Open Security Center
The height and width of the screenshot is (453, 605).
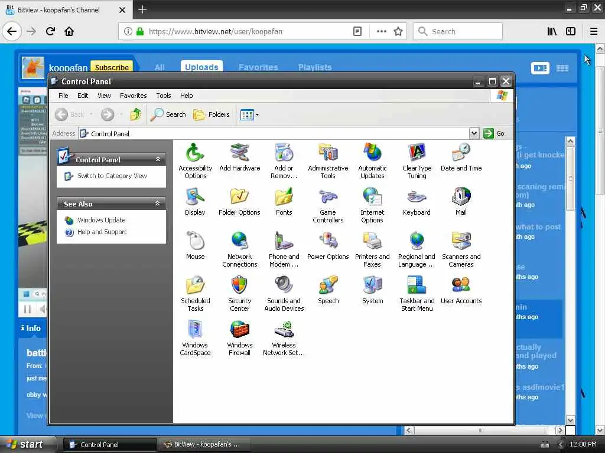(x=240, y=294)
